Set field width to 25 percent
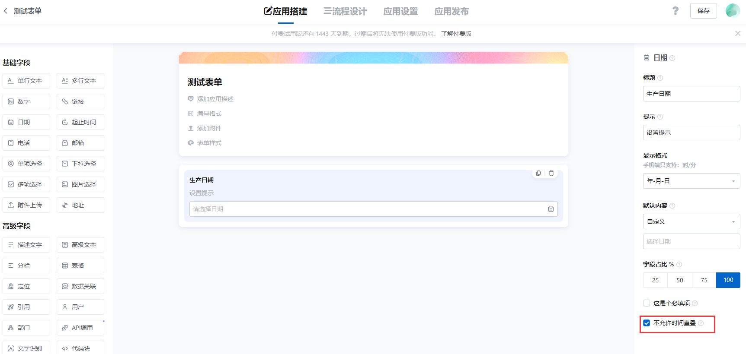The height and width of the screenshot is (354, 746). click(x=655, y=280)
